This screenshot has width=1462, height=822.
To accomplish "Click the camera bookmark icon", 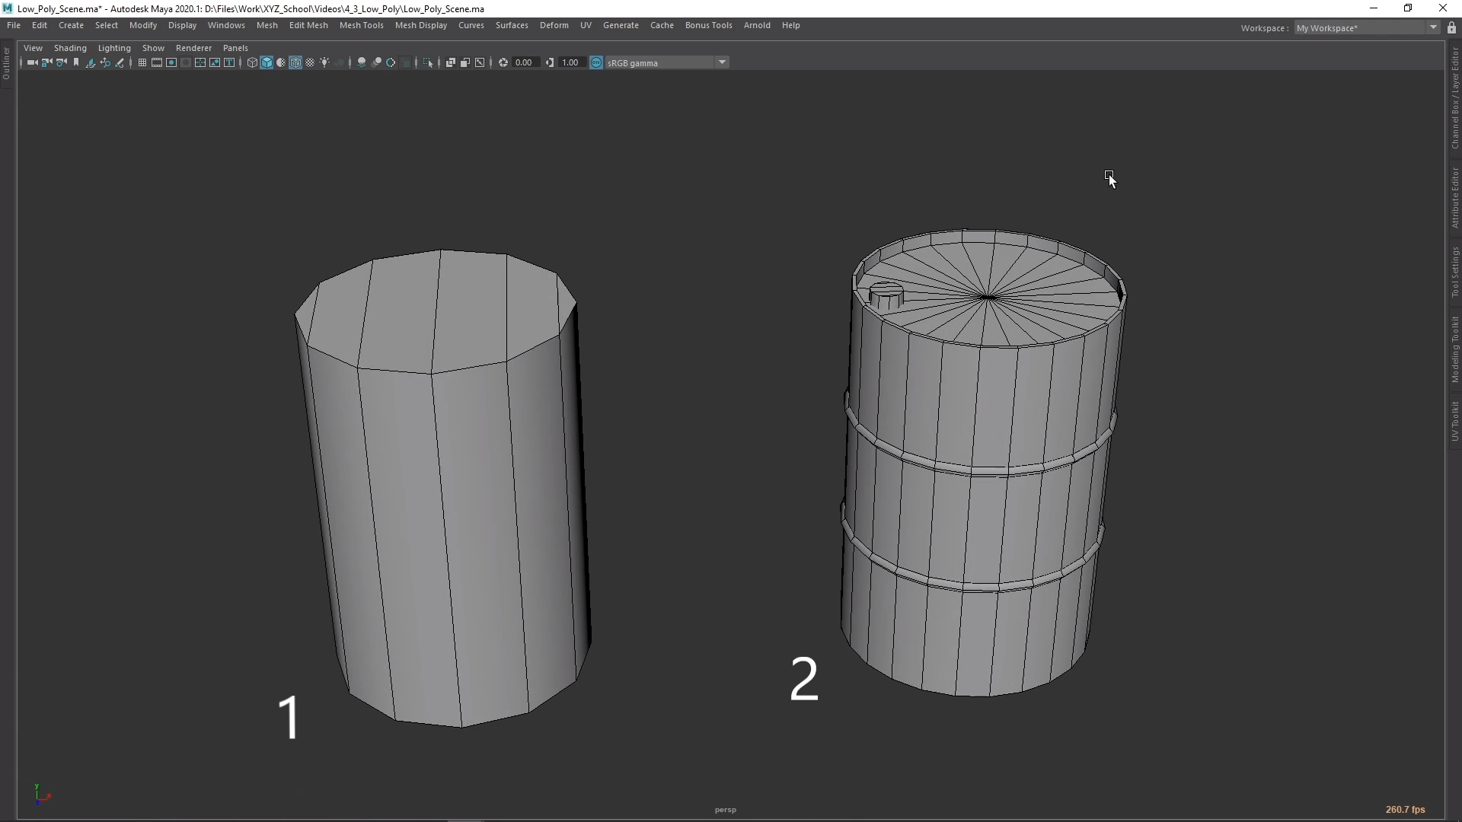I will pos(76,62).
